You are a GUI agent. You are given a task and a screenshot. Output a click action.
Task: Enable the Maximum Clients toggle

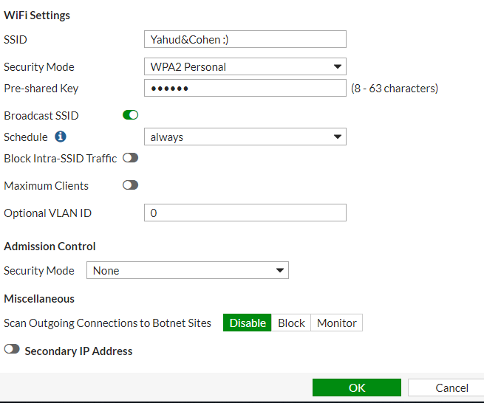[130, 185]
